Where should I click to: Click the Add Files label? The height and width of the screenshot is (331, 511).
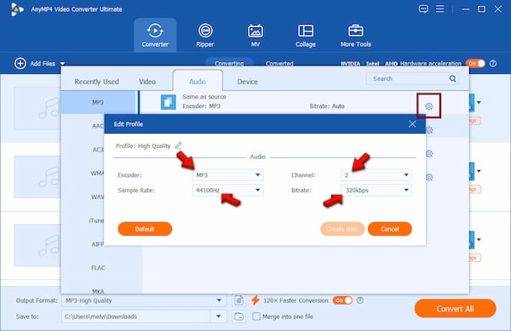(43, 64)
